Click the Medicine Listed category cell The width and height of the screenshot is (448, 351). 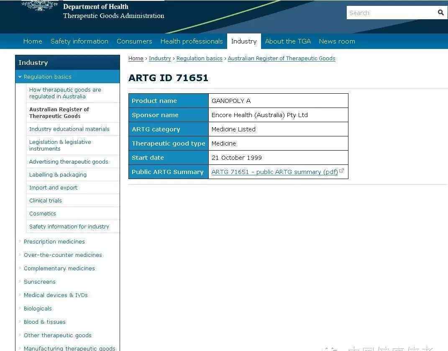pyautogui.click(x=278, y=129)
